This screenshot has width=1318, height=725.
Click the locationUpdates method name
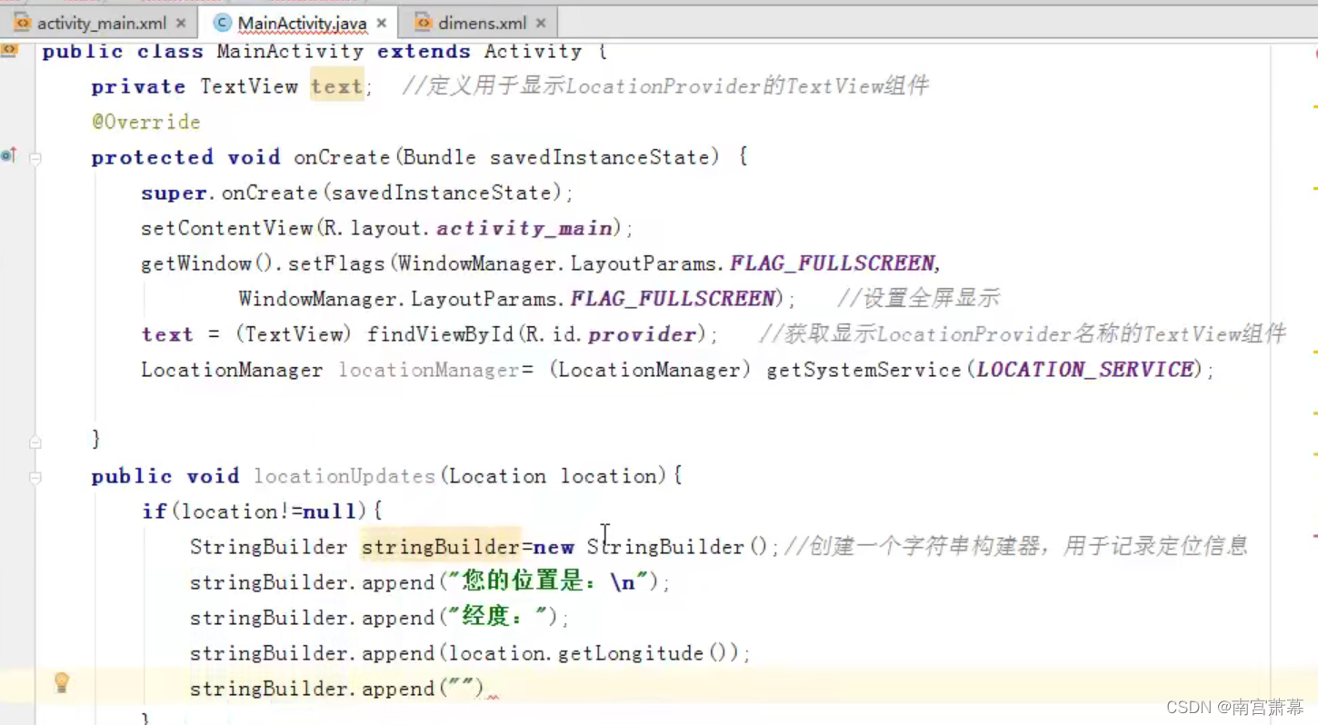tap(344, 476)
